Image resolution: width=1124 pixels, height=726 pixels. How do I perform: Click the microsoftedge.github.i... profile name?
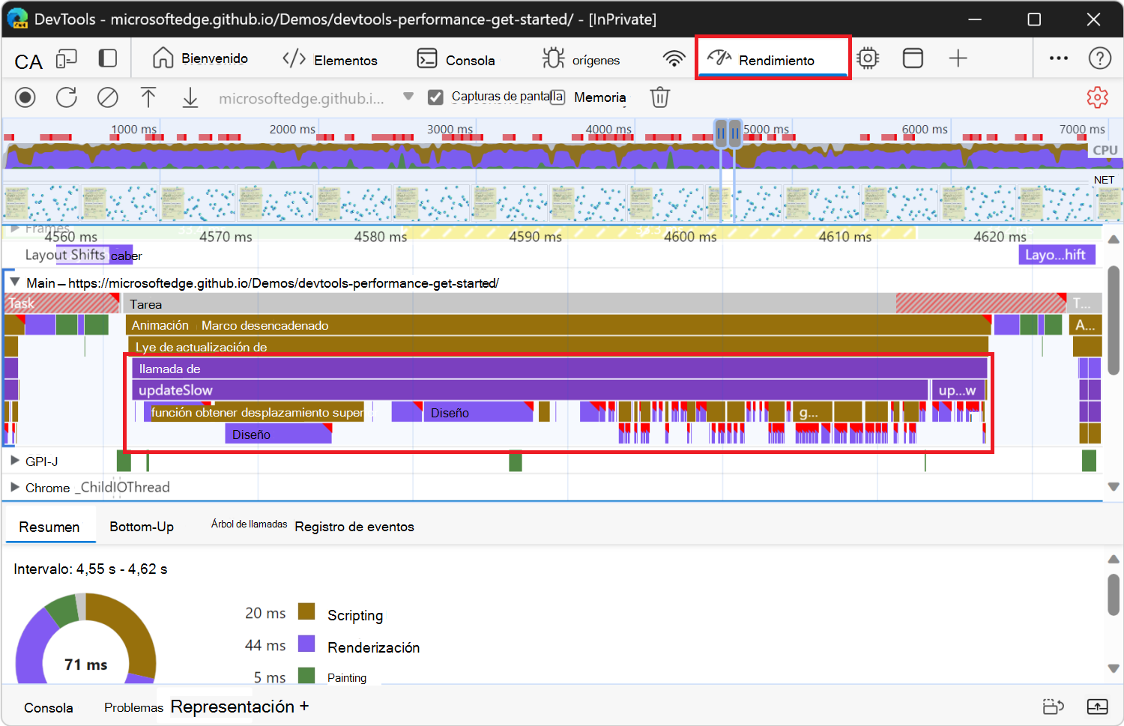click(301, 98)
